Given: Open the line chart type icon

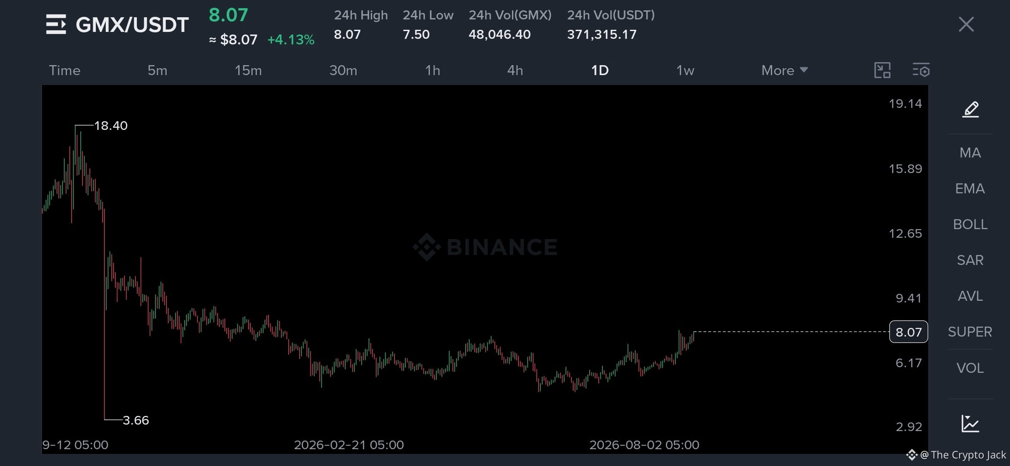Looking at the screenshot, I should pyautogui.click(x=970, y=423).
